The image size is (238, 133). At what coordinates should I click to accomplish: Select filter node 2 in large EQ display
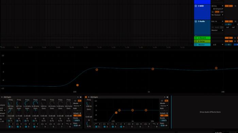pos(97,70)
